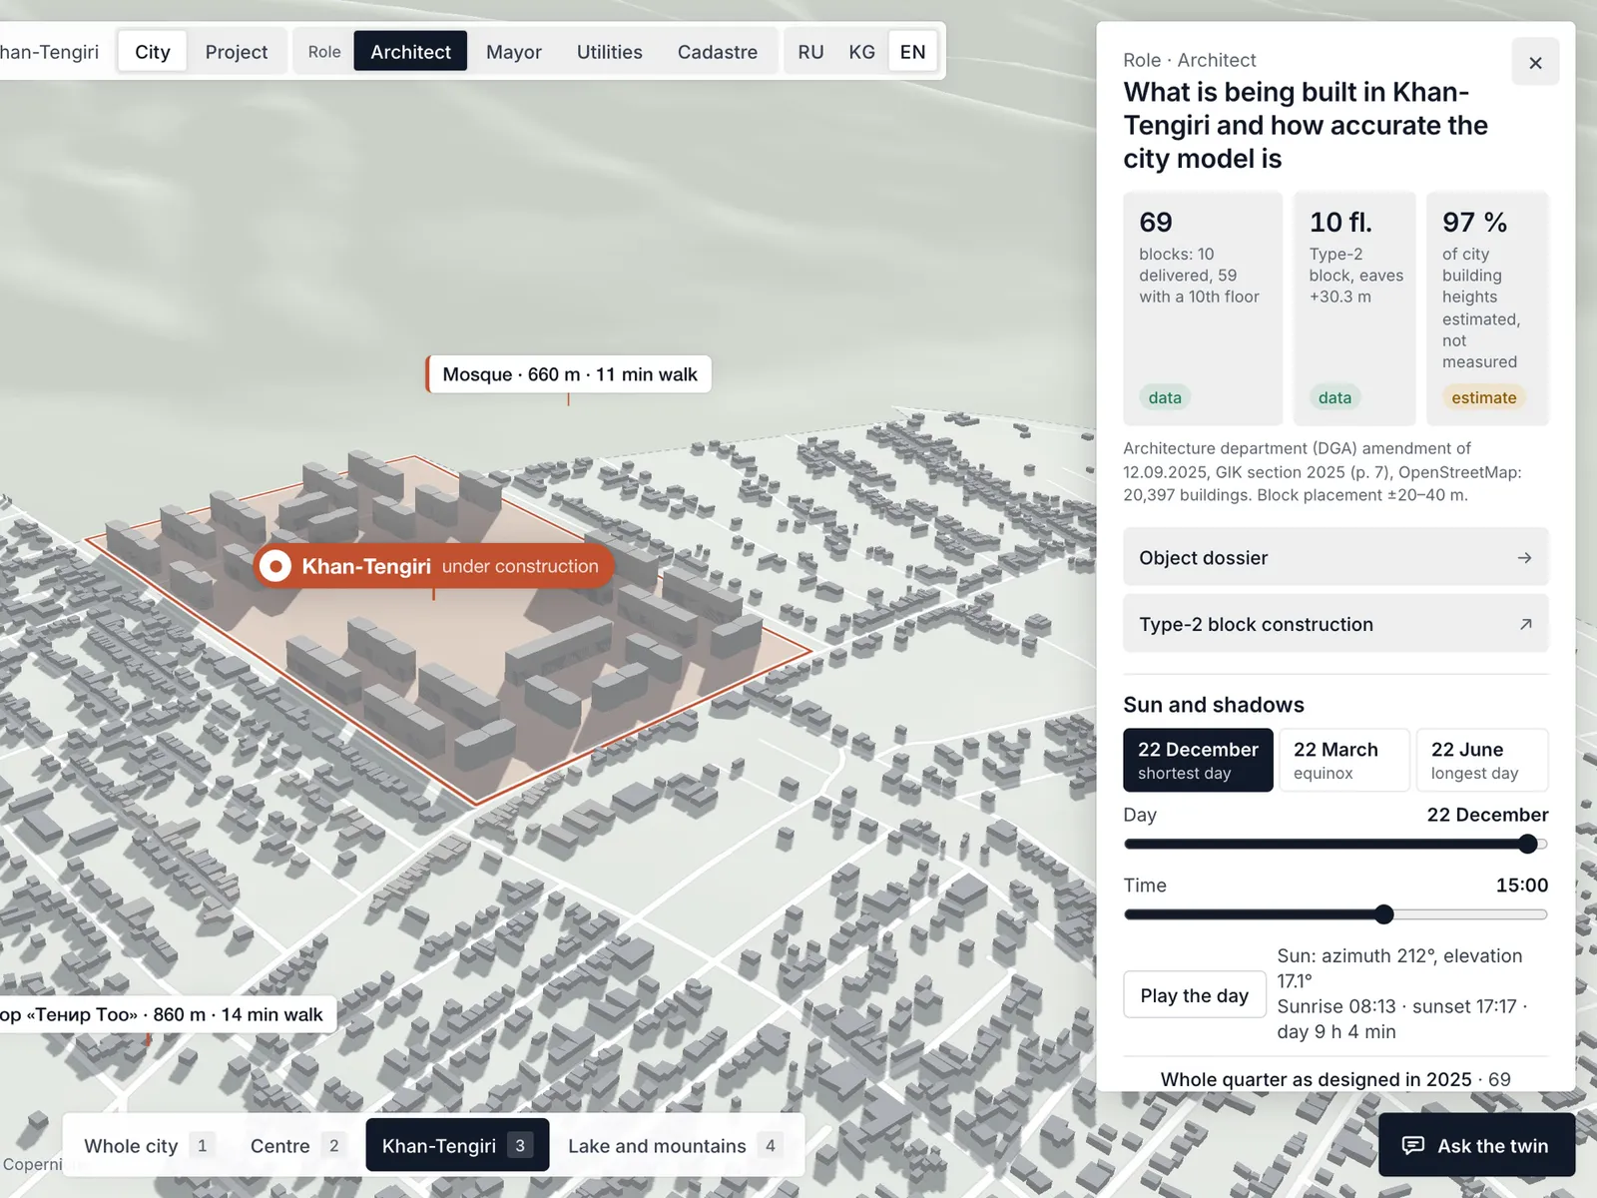Click the orange estimate badge
Screen dimensions: 1597x1198
tap(1483, 397)
